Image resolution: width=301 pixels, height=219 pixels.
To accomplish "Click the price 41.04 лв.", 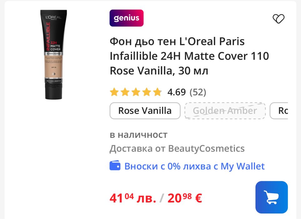I will [133, 198].
